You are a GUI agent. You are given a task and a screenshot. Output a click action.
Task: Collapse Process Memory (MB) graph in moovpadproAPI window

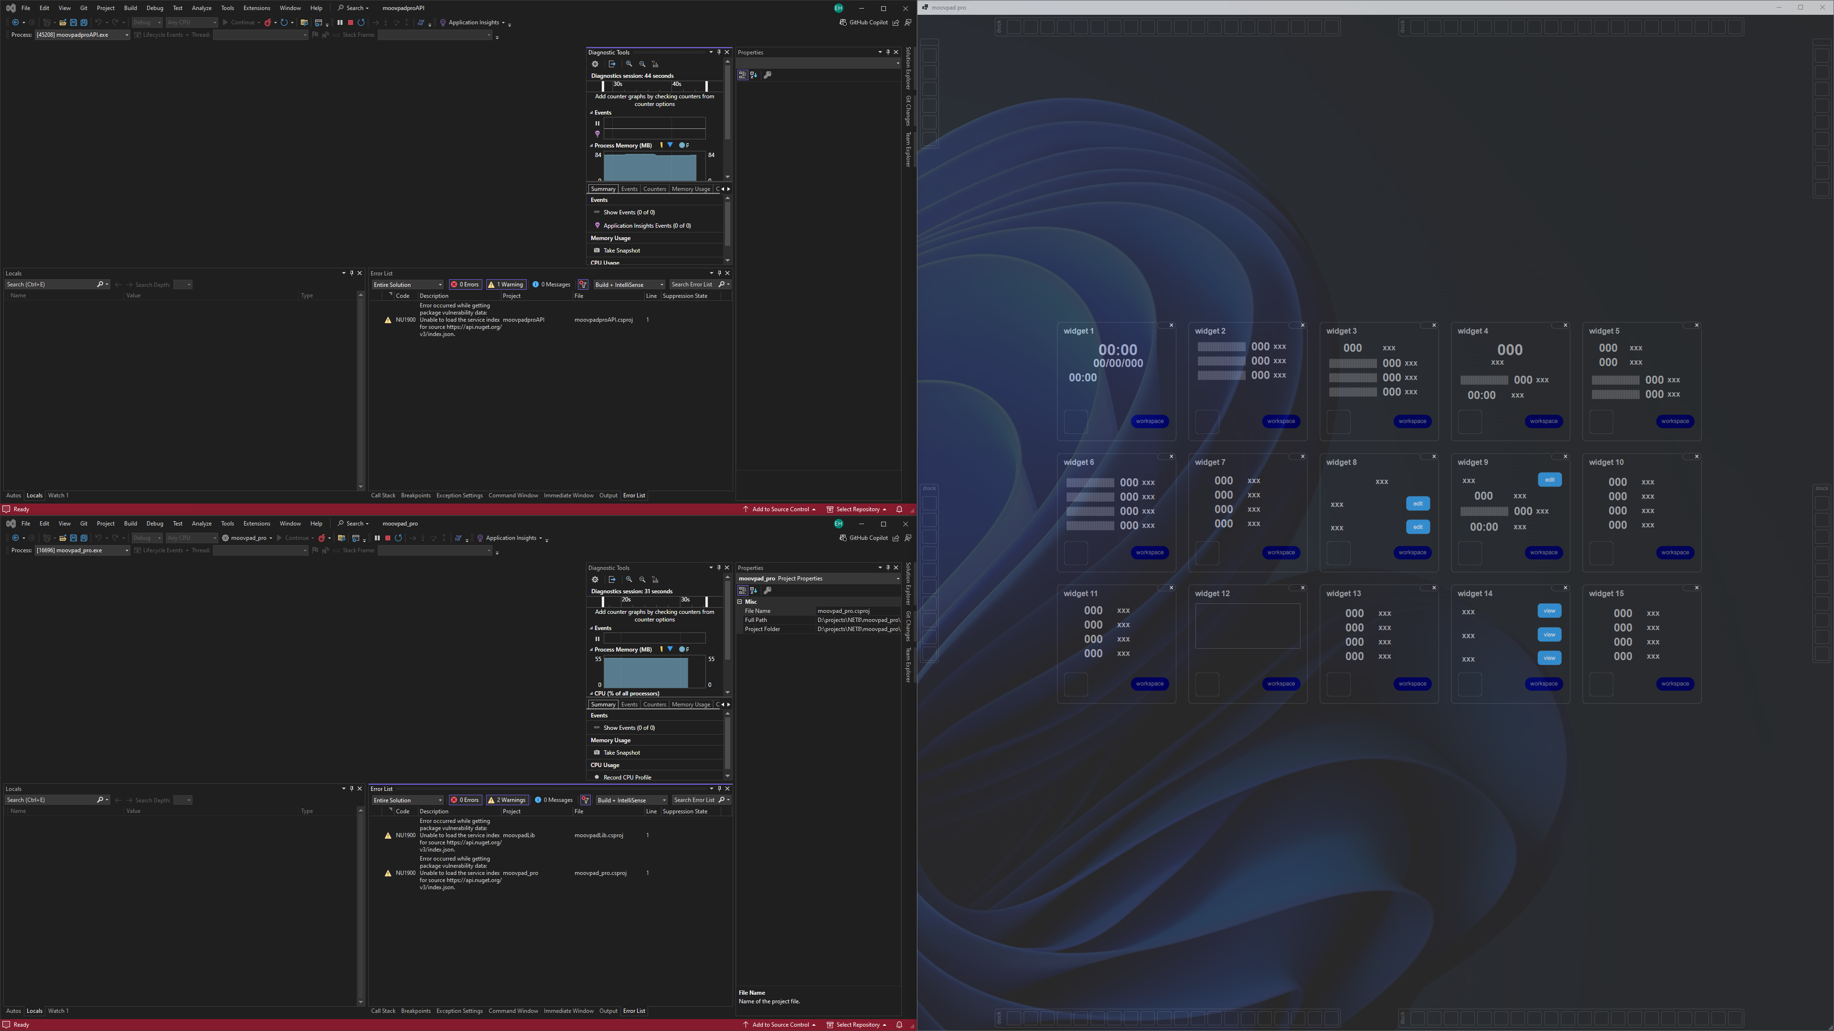click(x=591, y=146)
